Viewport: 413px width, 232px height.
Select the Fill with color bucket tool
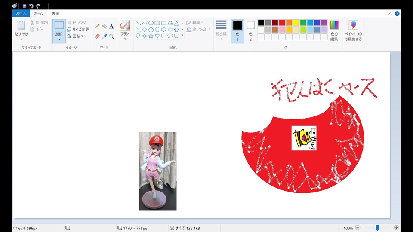point(104,26)
